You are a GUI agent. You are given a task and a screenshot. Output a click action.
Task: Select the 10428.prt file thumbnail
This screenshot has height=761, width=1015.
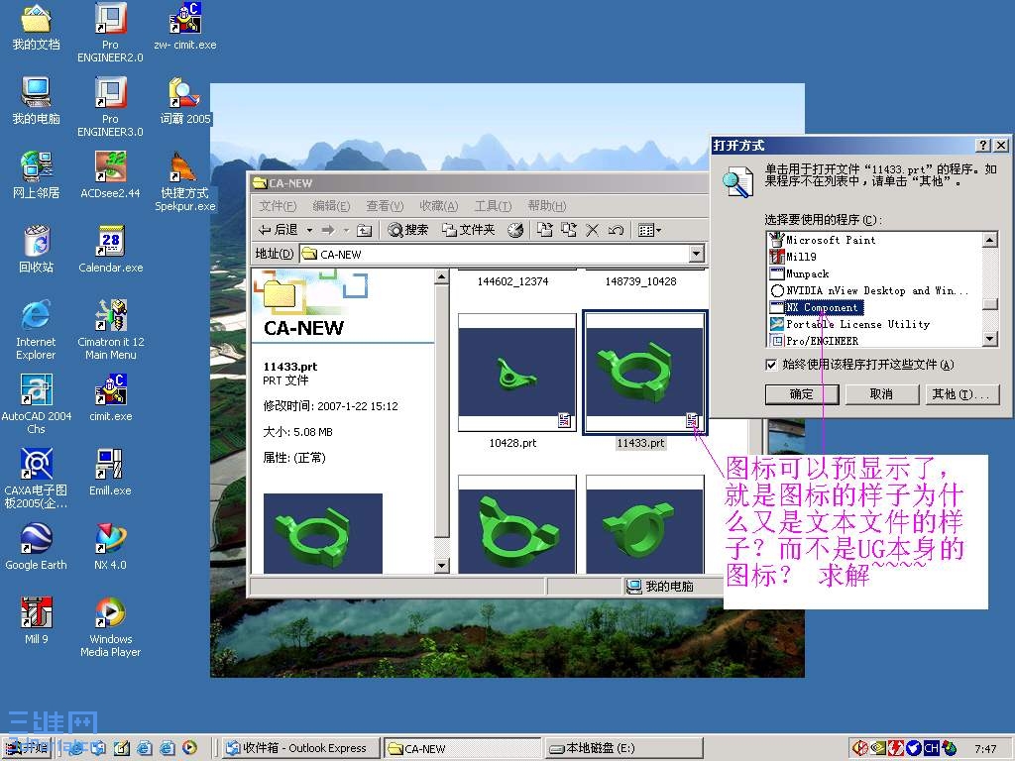point(516,373)
